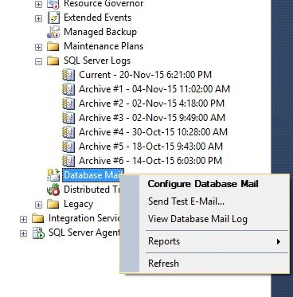Screen dimensions: 293x297
Task: Select the Resource Governor label
Action: click(104, 4)
